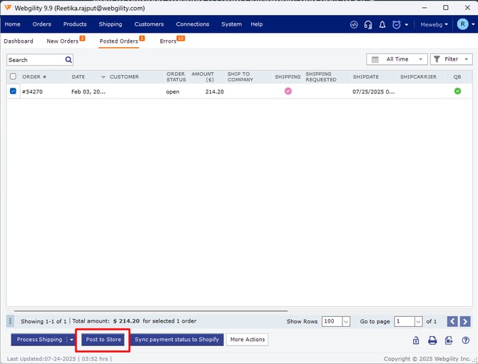Uncheck order #54270 checkbox

pos(14,91)
